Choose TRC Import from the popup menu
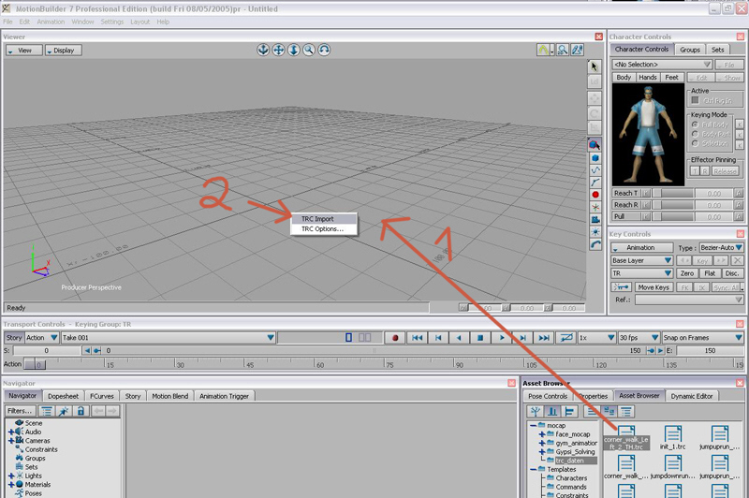749x498 pixels. [317, 219]
